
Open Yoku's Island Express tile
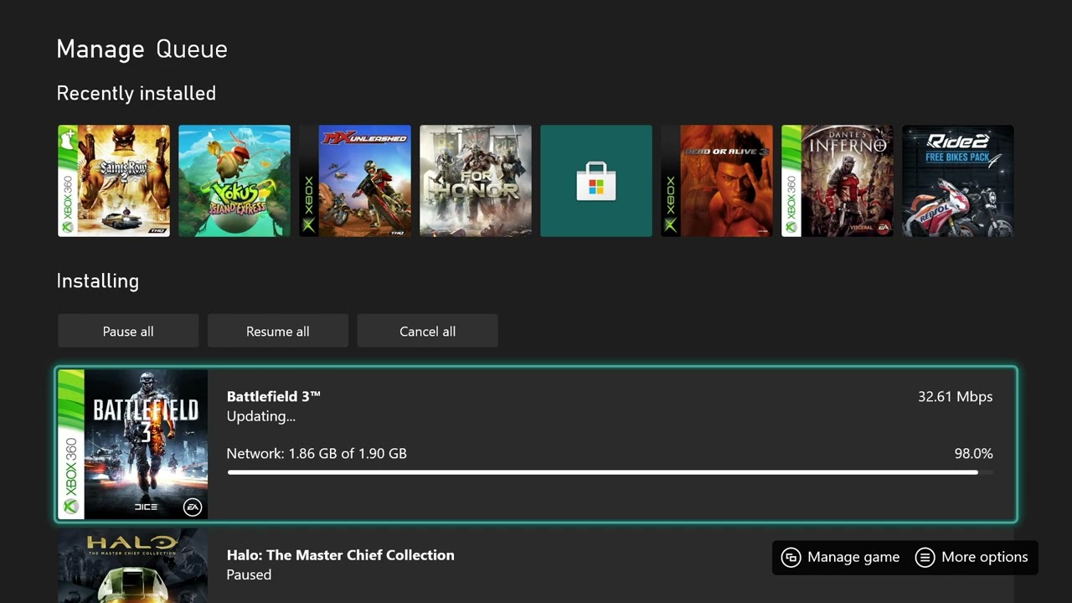pos(234,181)
